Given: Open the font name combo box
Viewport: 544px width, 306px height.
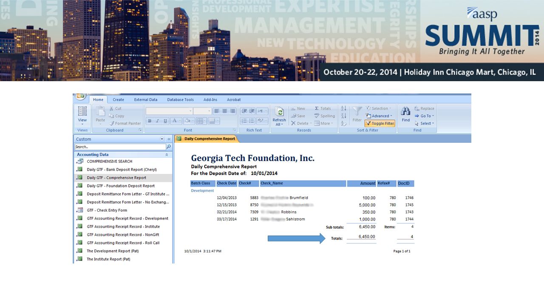Looking at the screenshot, I should (169, 111).
